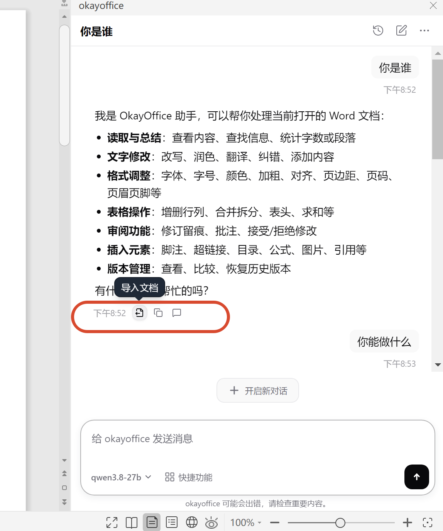Viewport: 443px width, 531px height.
Task: Toggle eye protection mode icon
Action: (211, 522)
